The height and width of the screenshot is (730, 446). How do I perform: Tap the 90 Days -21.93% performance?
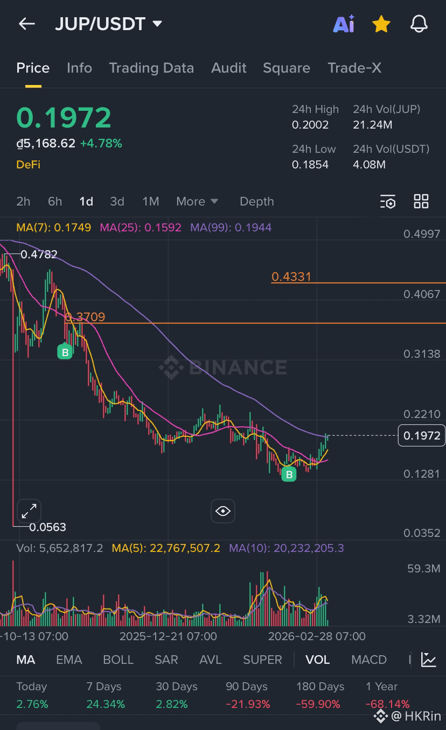tap(248, 695)
